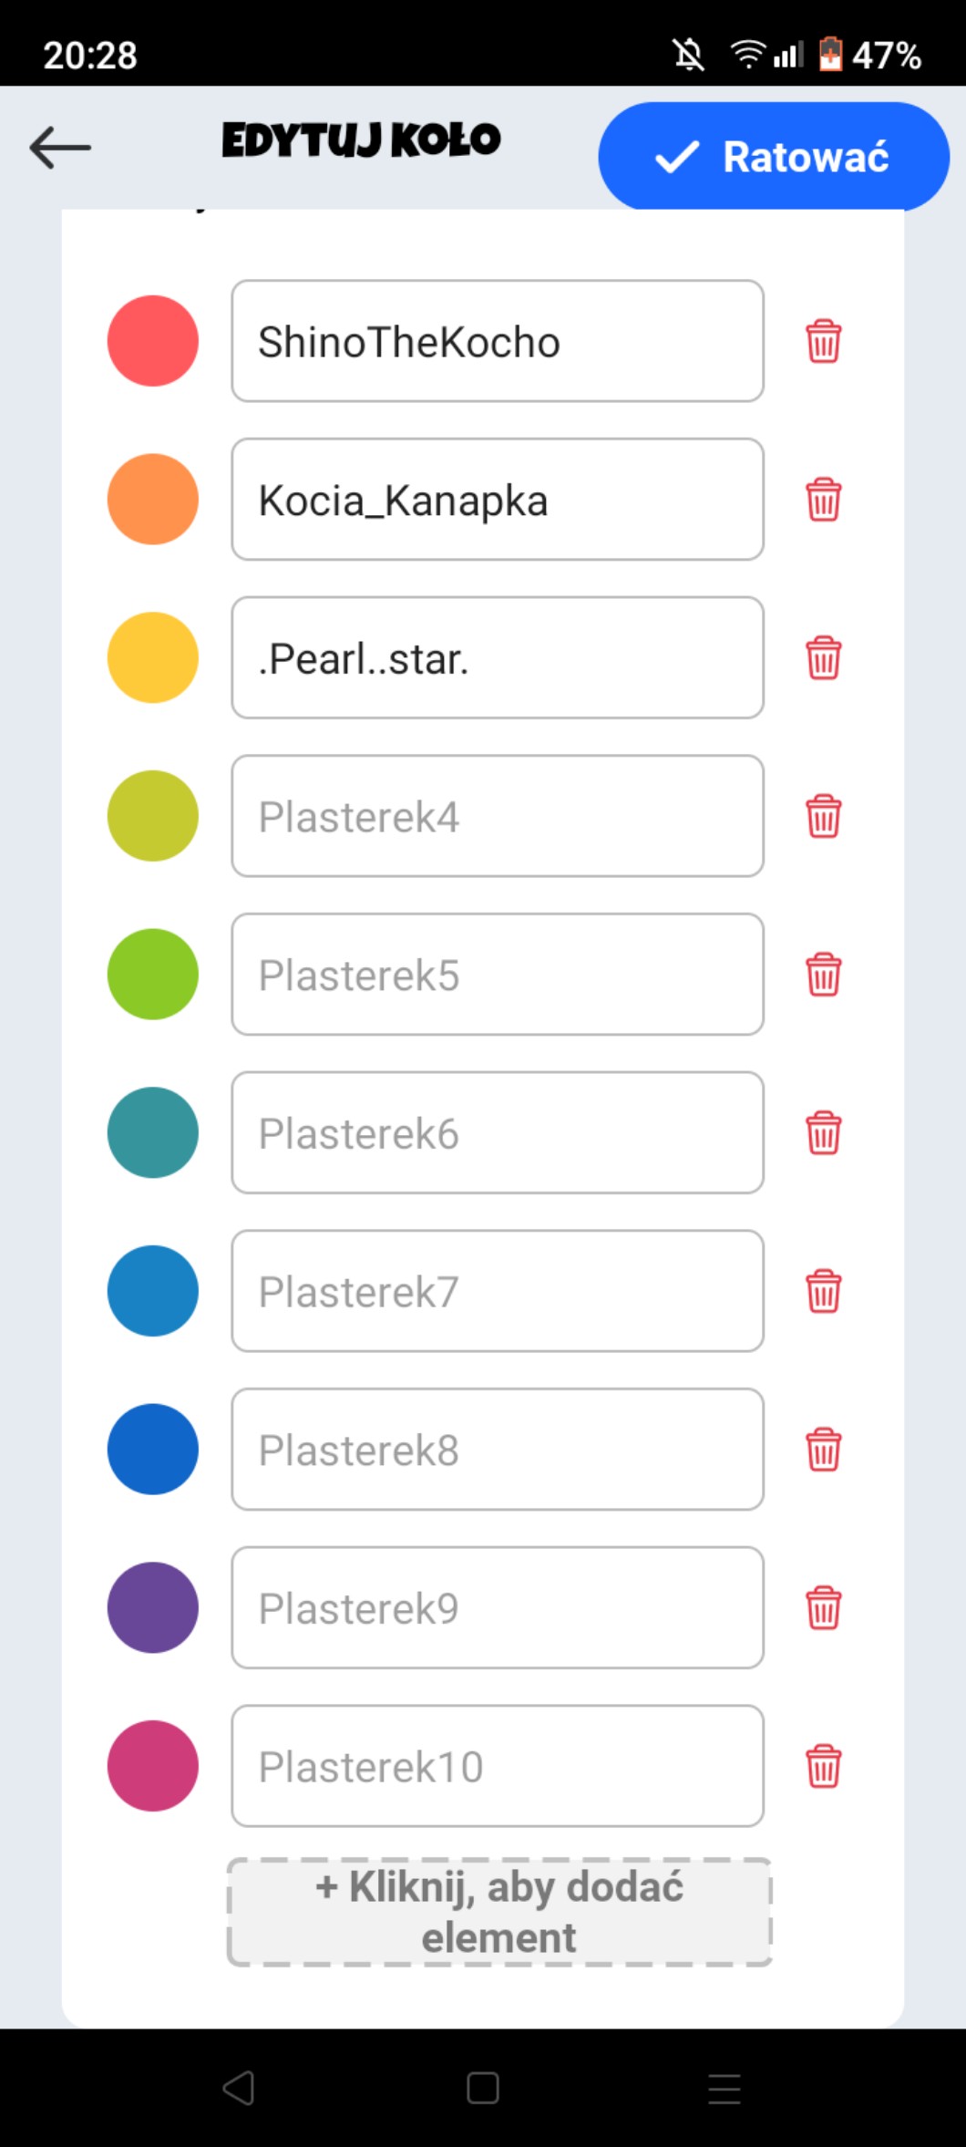Focus the Plasterek4 name field

[498, 816]
